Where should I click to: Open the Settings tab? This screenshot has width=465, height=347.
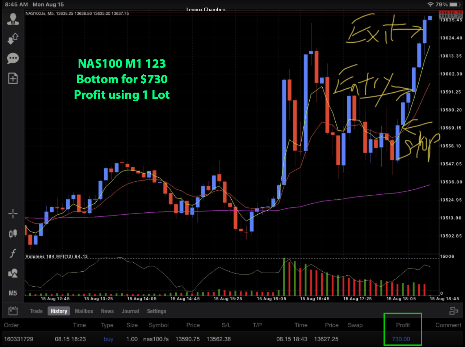coord(156,311)
